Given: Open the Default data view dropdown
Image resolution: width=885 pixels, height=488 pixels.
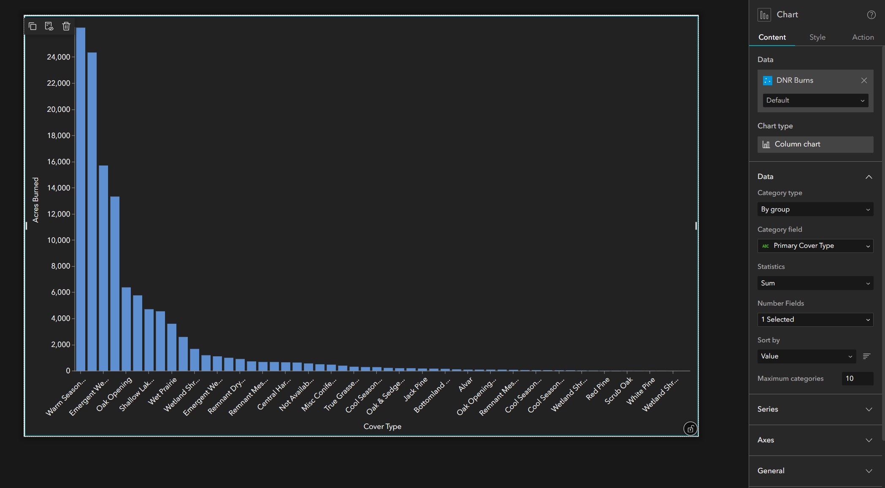Looking at the screenshot, I should (x=815, y=100).
